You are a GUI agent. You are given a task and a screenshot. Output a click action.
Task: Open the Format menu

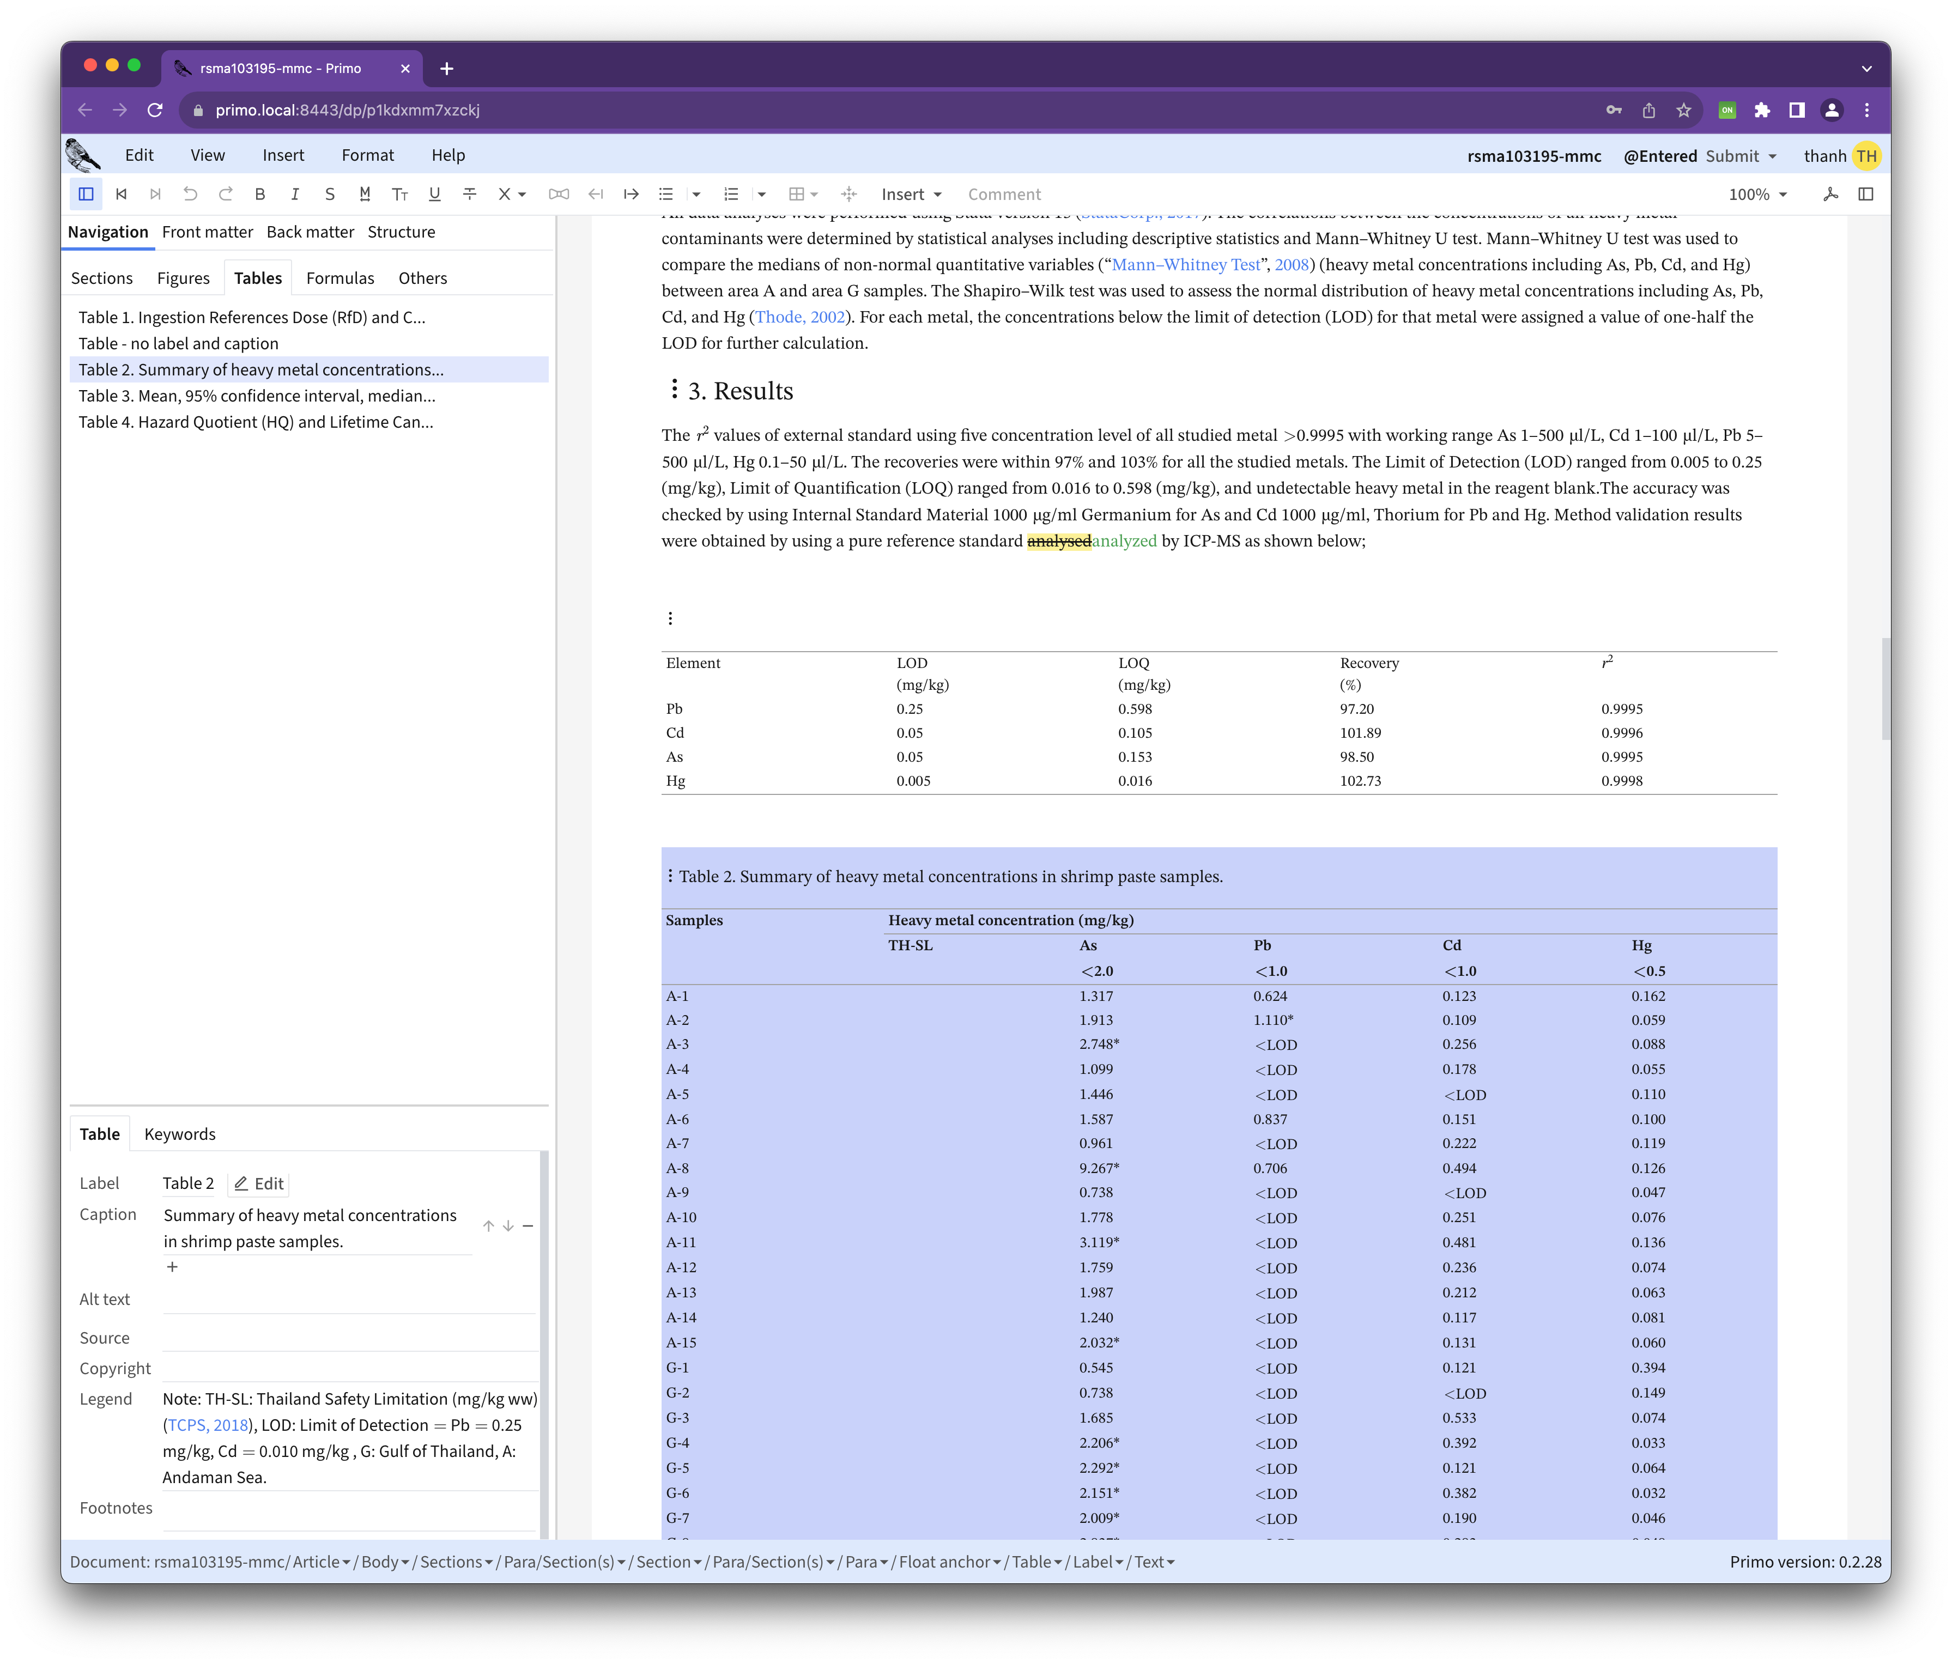pos(367,155)
